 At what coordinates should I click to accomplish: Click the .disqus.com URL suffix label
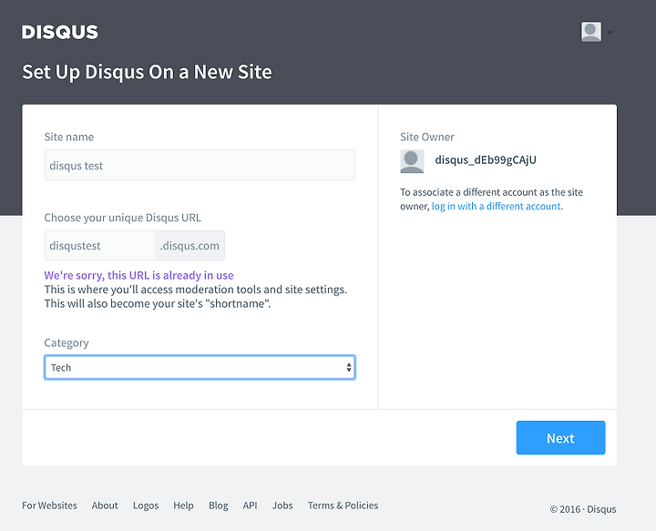(x=190, y=246)
